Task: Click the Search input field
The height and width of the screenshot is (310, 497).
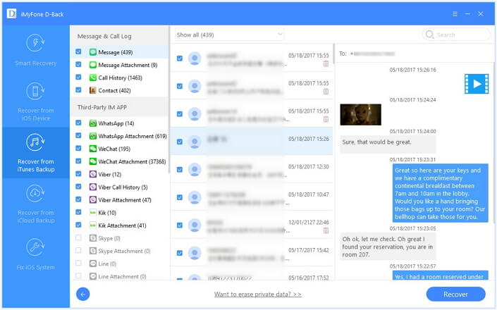Action: (x=460, y=35)
